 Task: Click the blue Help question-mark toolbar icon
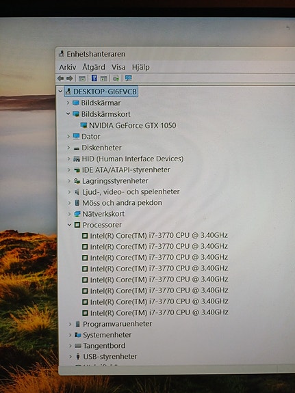click(x=94, y=78)
